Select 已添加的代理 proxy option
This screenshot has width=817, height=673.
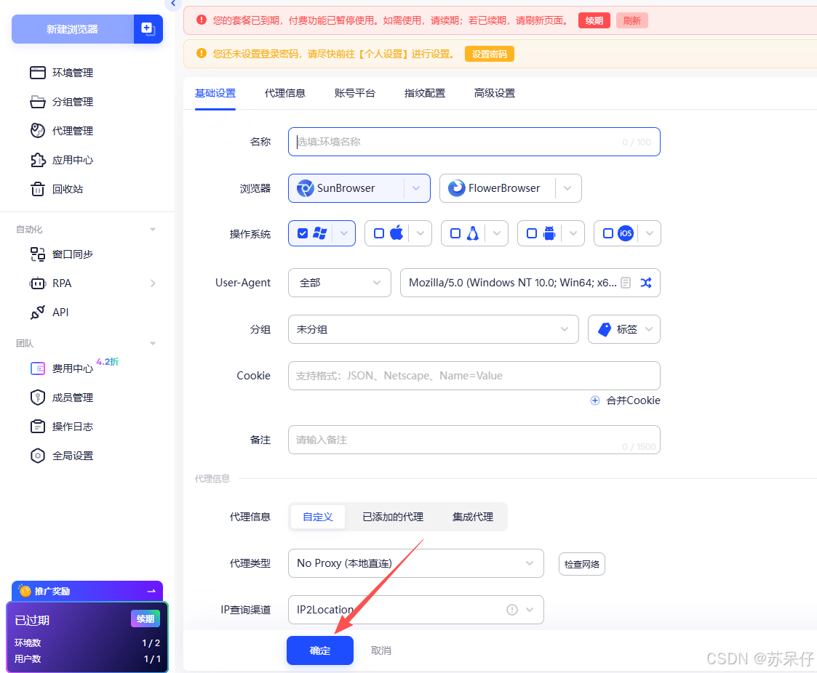click(x=393, y=517)
